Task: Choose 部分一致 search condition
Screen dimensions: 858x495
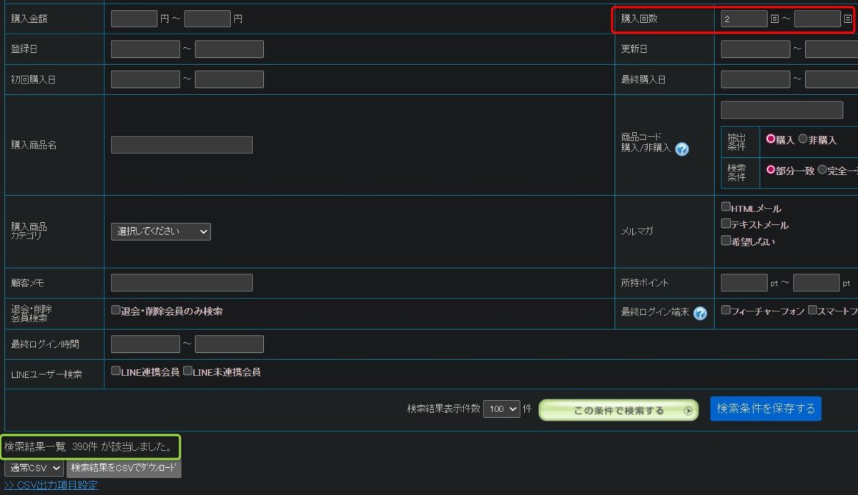Action: point(771,170)
